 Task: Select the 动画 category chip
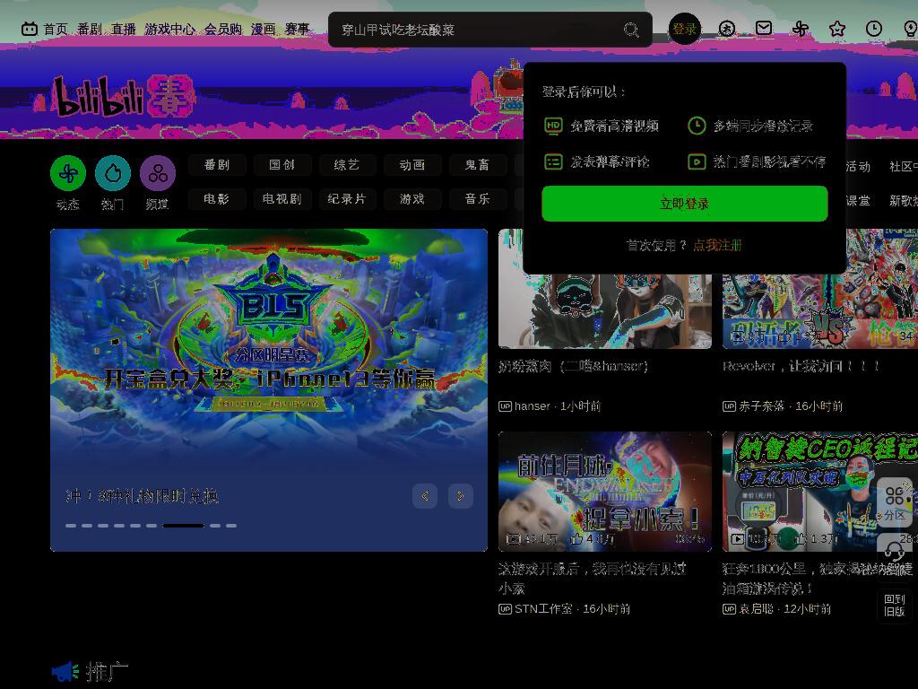click(412, 165)
